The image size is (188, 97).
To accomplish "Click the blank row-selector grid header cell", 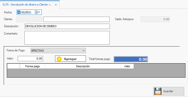I will (x=13, y=66).
